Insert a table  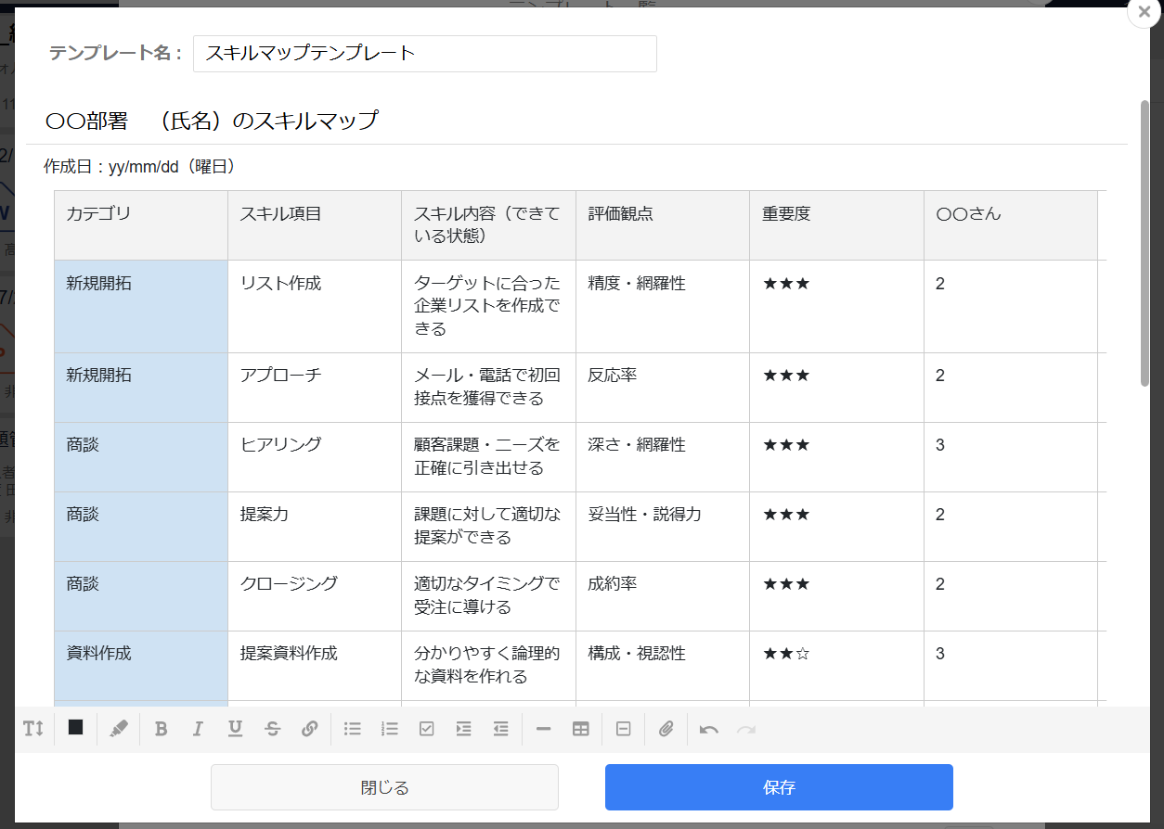tap(581, 729)
